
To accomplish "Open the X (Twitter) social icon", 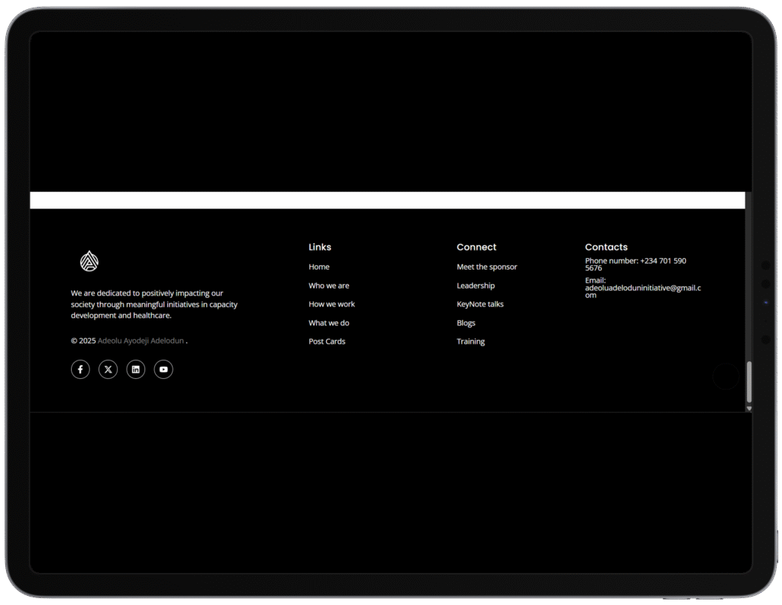I will coord(108,370).
